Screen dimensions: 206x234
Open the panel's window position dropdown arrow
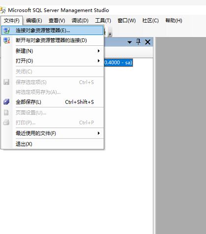pyautogui.click(x=129, y=42)
